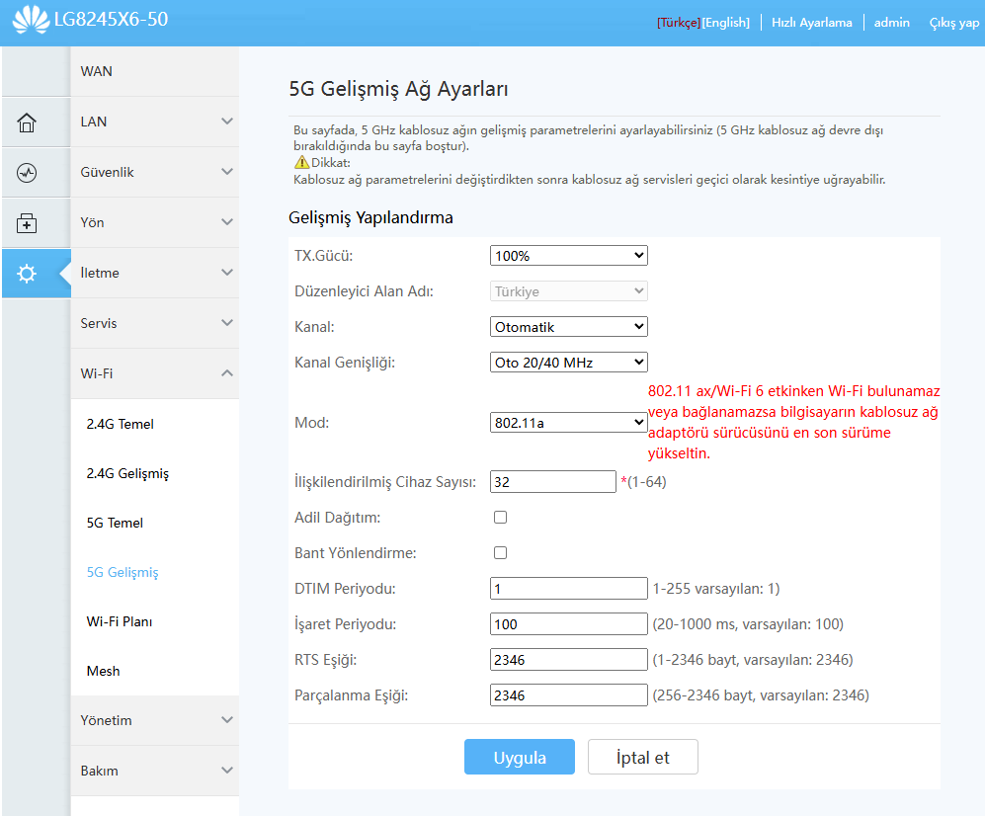Click the İptal et button
Screen dimensions: 985x816
pyautogui.click(x=642, y=757)
